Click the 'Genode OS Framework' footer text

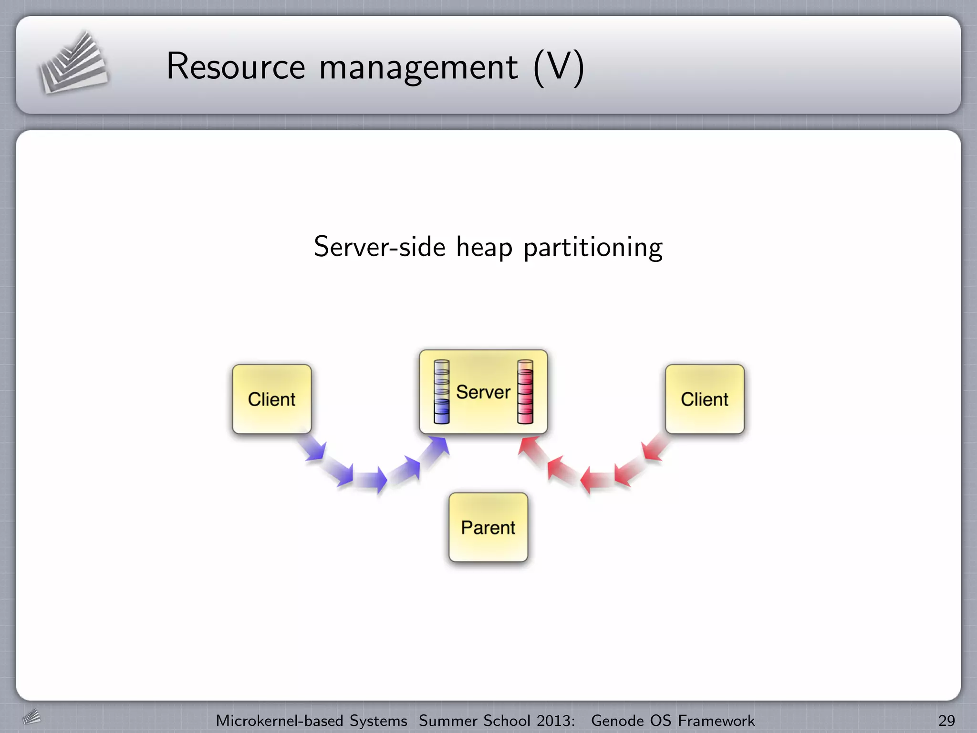coord(673,720)
